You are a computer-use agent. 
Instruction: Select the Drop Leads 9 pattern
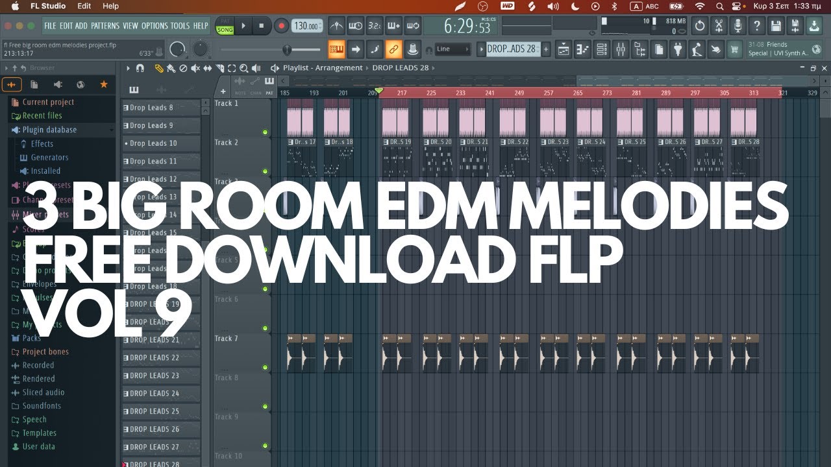pyautogui.click(x=161, y=125)
